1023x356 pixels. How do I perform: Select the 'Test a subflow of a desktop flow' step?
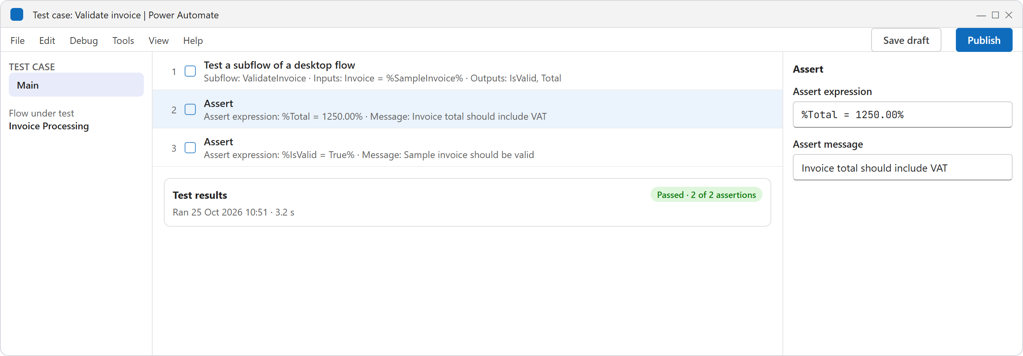[468, 71]
